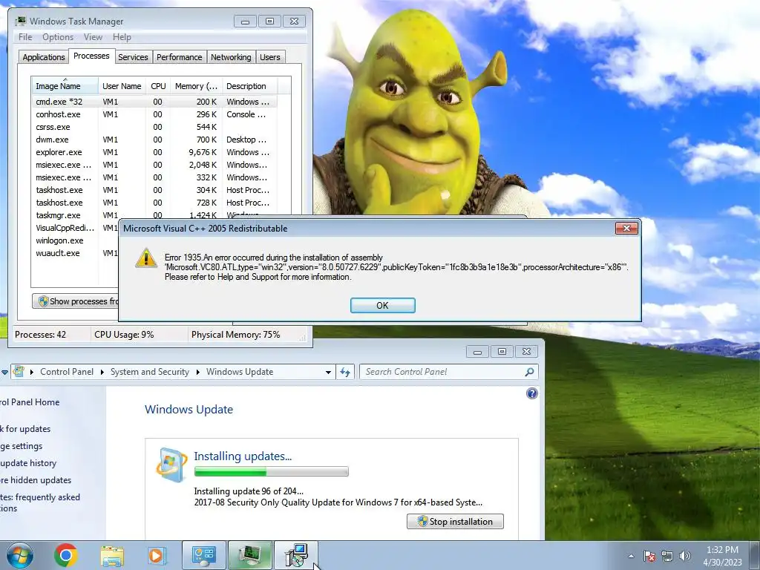Screen dimensions: 760x570
Task: Open View update history link
Action: point(28,463)
